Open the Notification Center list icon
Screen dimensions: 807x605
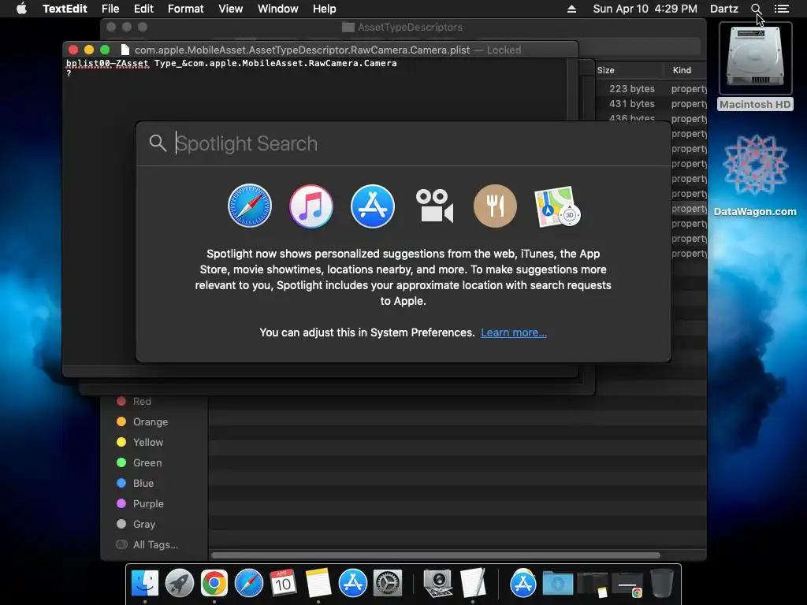tap(781, 9)
